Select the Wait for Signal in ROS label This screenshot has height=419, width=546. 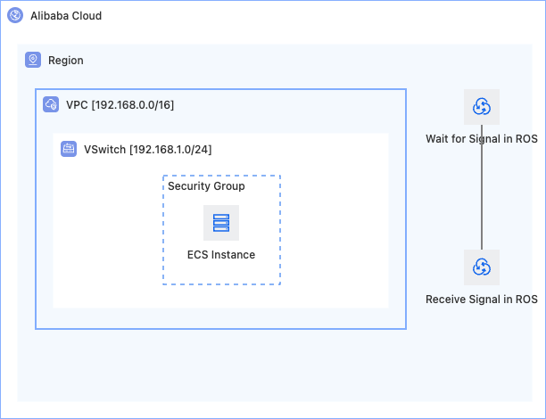tap(482, 139)
